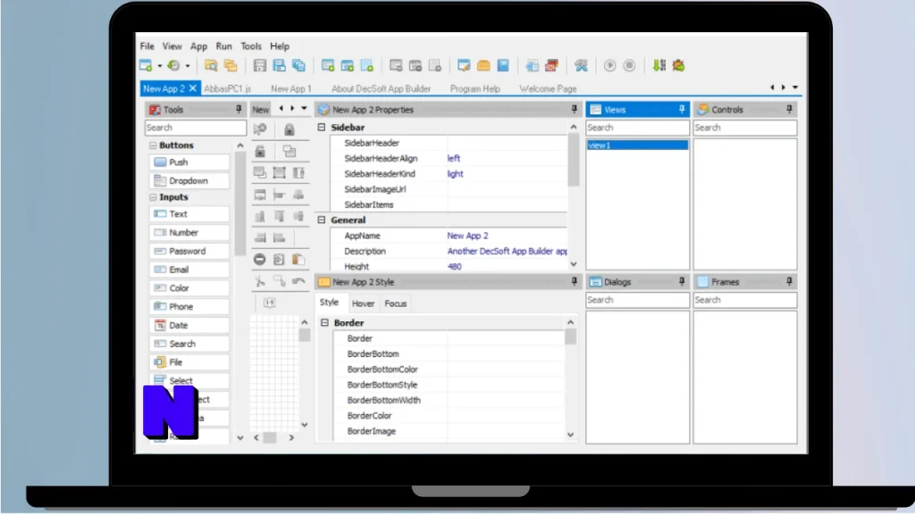The width and height of the screenshot is (915, 514).
Task: Click the Tools panel search field
Action: (196, 128)
